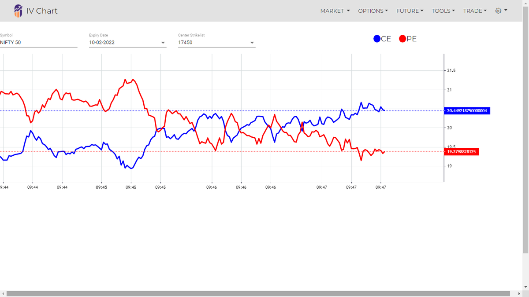Open the OPTIONS menu
The image size is (529, 297).
pos(373,11)
